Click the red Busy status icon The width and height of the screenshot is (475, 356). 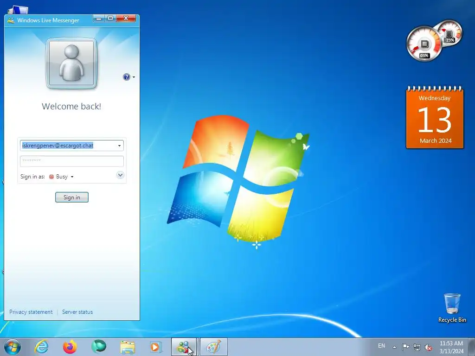tap(51, 177)
